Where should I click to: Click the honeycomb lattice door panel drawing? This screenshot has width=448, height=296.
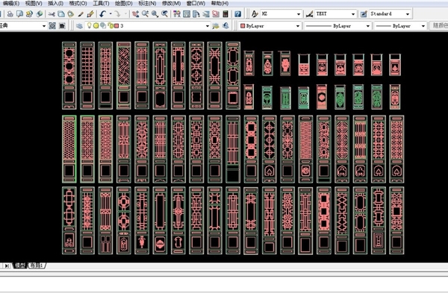69,149
